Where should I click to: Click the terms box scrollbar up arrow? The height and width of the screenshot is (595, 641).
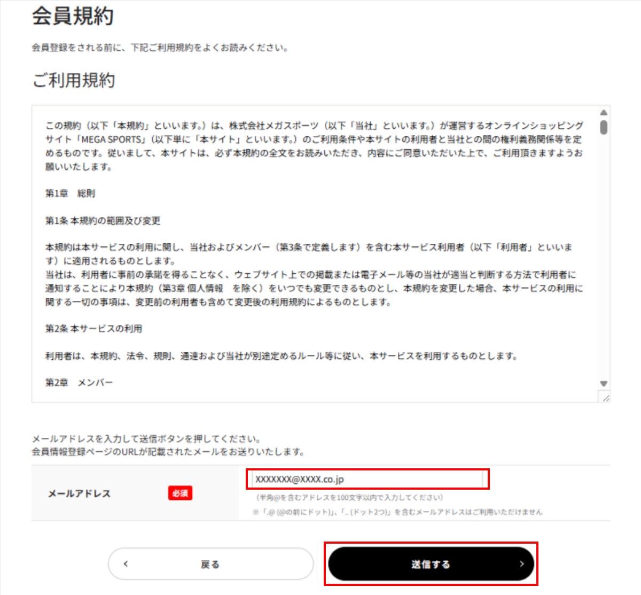(604, 113)
